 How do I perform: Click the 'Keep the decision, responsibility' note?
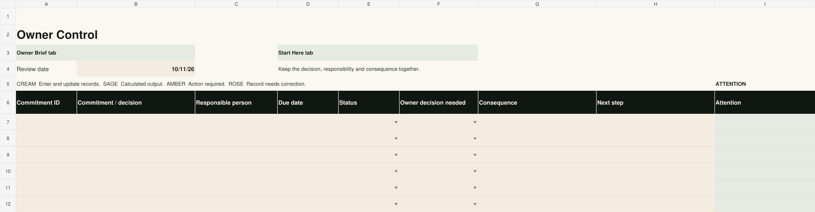click(x=349, y=69)
